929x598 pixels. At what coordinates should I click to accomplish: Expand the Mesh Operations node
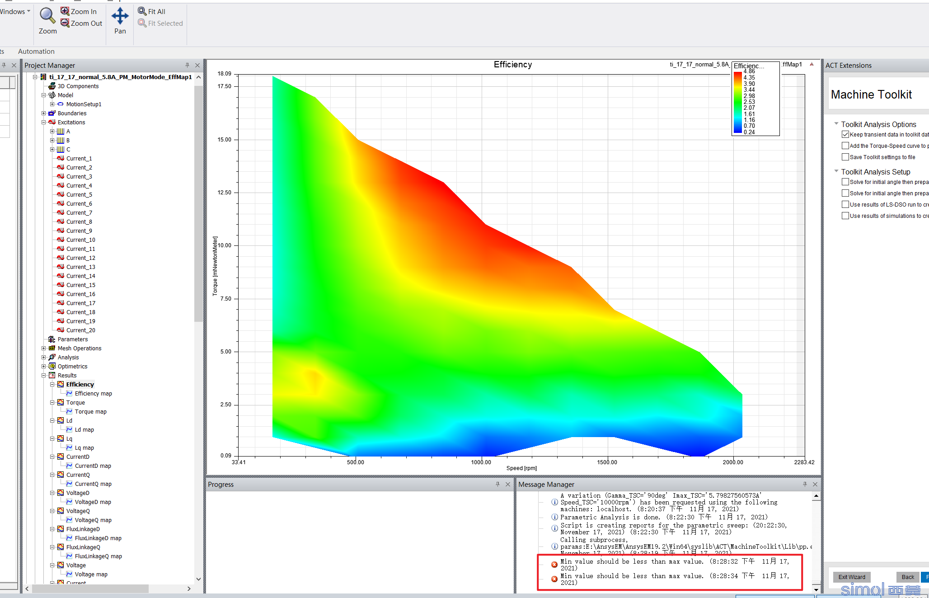tap(44, 348)
